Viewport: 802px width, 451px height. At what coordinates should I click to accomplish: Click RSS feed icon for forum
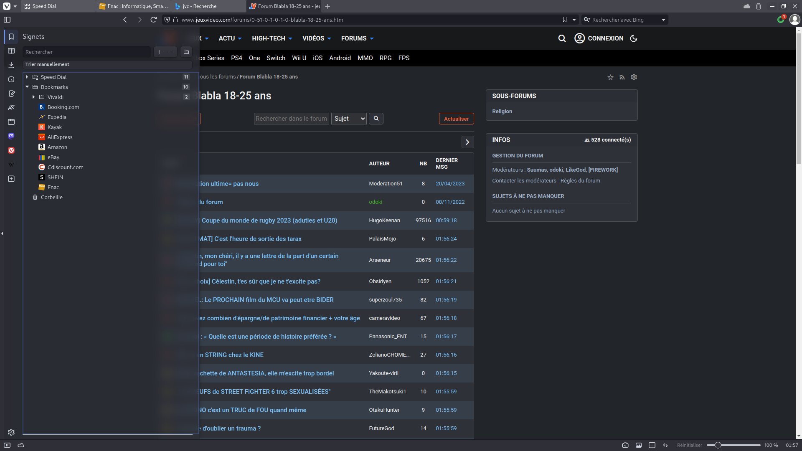622,77
